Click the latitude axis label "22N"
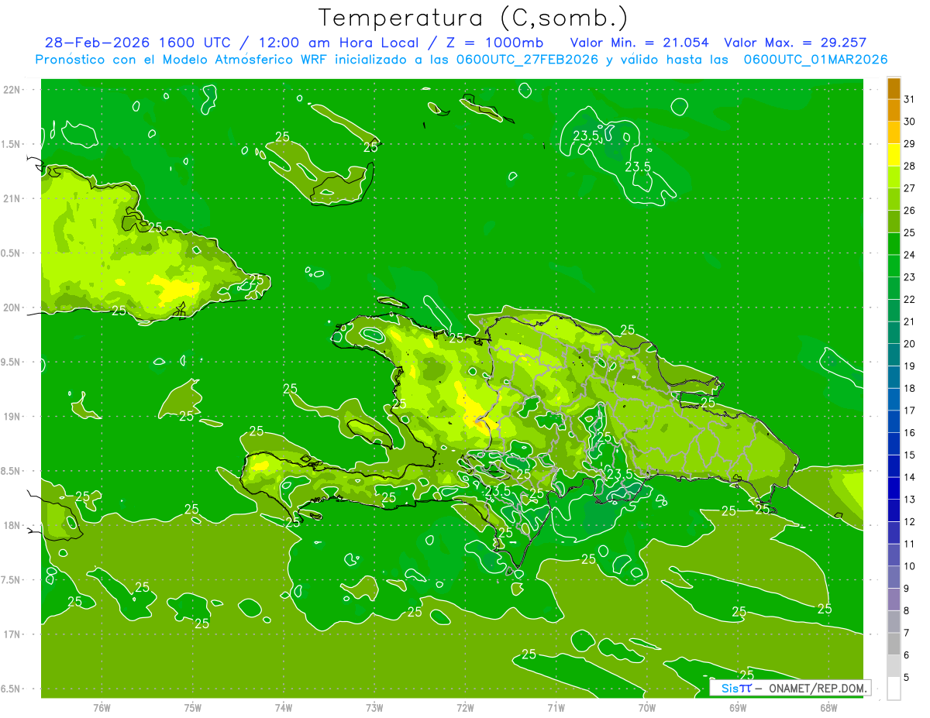Image resolution: width=930 pixels, height=718 pixels. pos(12,90)
